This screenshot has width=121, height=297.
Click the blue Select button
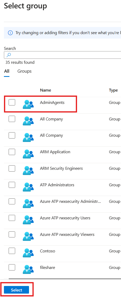click(x=17, y=290)
